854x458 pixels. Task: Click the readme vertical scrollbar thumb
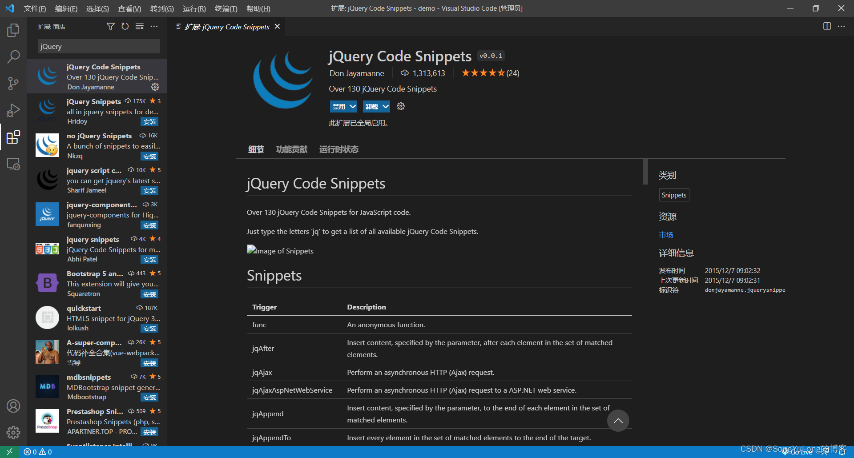pyautogui.click(x=645, y=171)
